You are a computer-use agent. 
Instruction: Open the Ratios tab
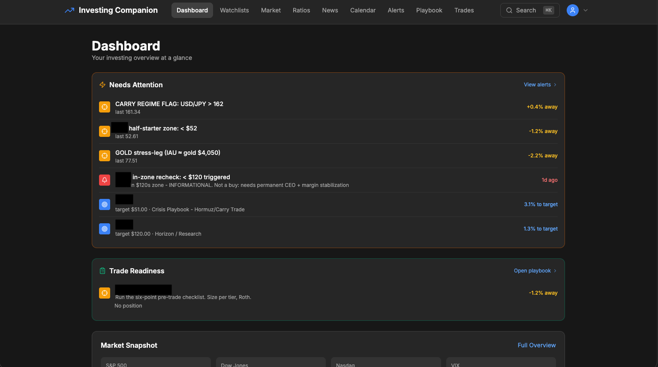[x=301, y=10]
